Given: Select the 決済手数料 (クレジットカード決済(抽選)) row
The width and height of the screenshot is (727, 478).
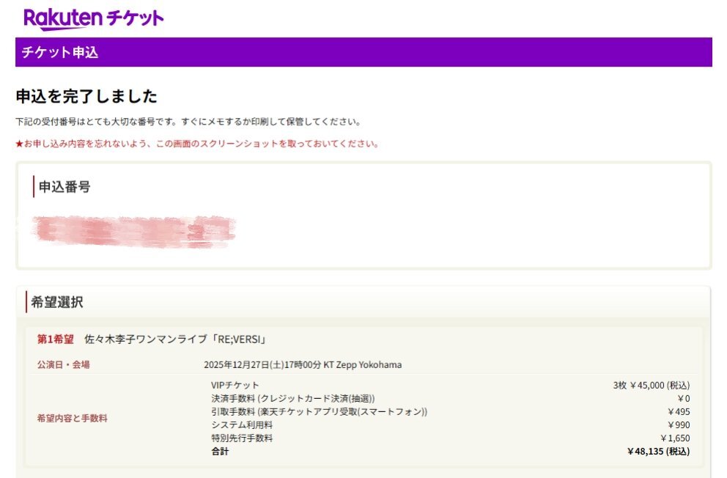Looking at the screenshot, I should pyautogui.click(x=293, y=398).
